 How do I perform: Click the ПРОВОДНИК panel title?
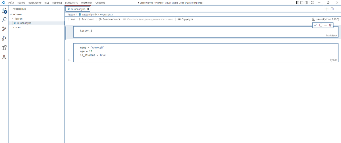pyautogui.click(x=19, y=9)
